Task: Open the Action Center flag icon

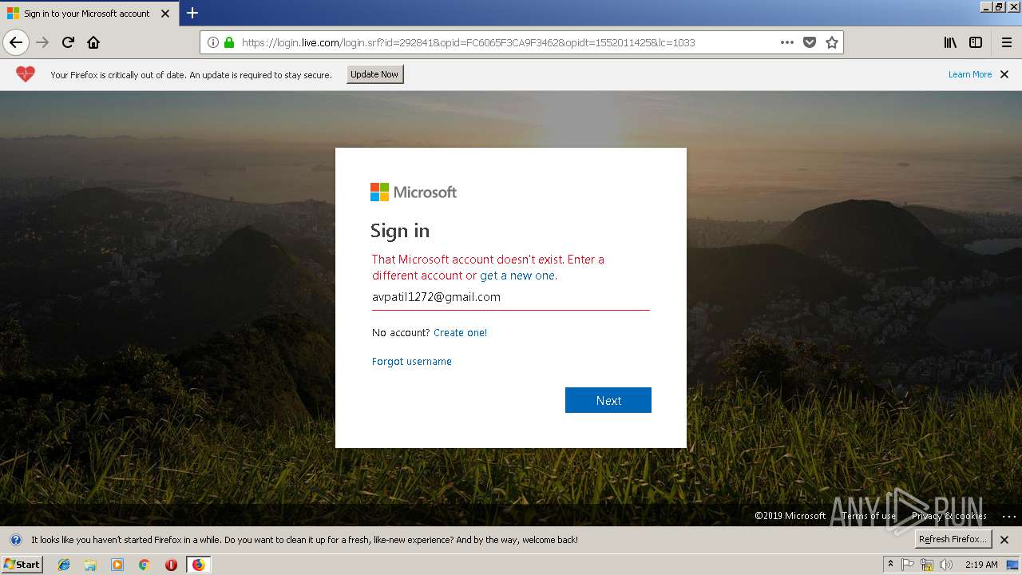Action: (908, 565)
